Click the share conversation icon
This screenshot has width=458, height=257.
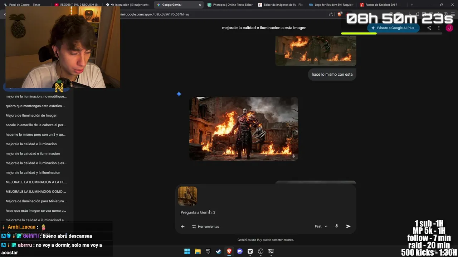click(429, 28)
